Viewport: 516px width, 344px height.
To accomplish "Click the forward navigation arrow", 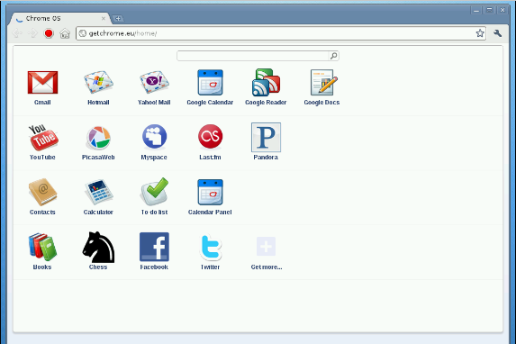I will (x=32, y=33).
